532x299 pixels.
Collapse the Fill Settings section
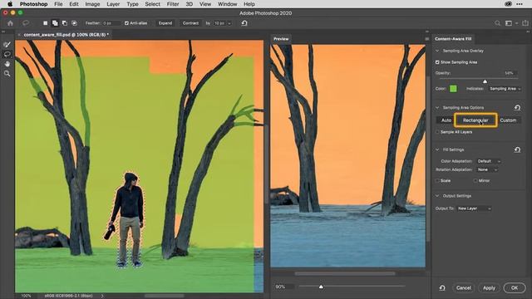[437, 149]
